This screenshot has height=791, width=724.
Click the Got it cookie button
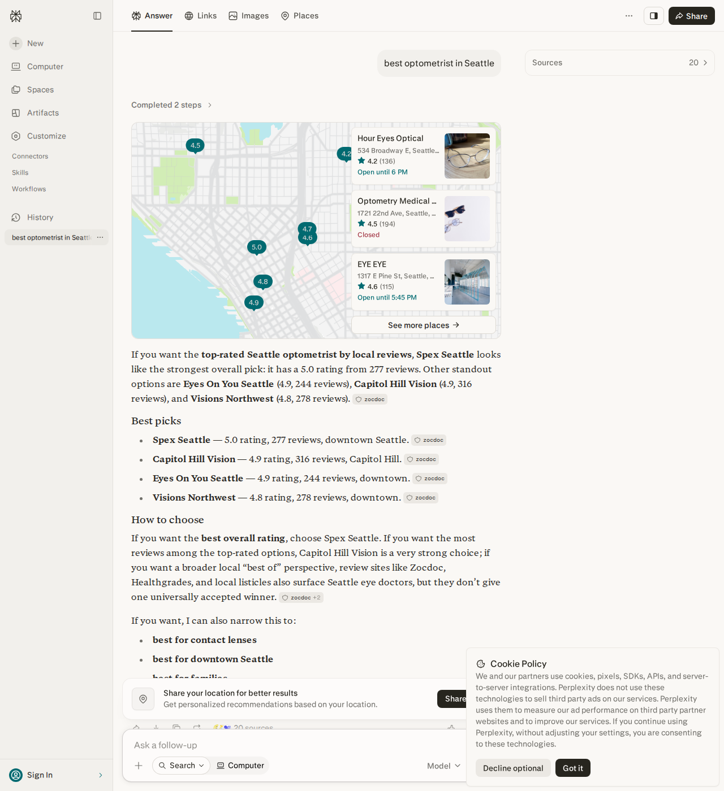pos(573,768)
